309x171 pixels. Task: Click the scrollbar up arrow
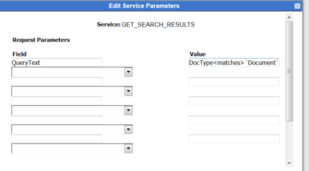pyautogui.click(x=289, y=17)
